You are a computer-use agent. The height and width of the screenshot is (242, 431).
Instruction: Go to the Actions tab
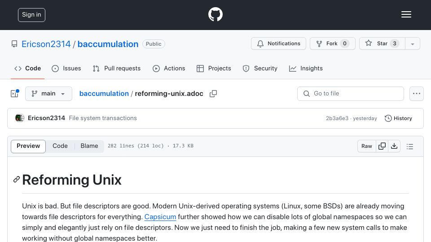[169, 68]
